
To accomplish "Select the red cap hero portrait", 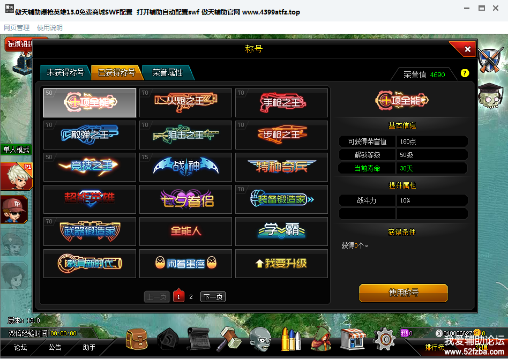I will coord(14,210).
